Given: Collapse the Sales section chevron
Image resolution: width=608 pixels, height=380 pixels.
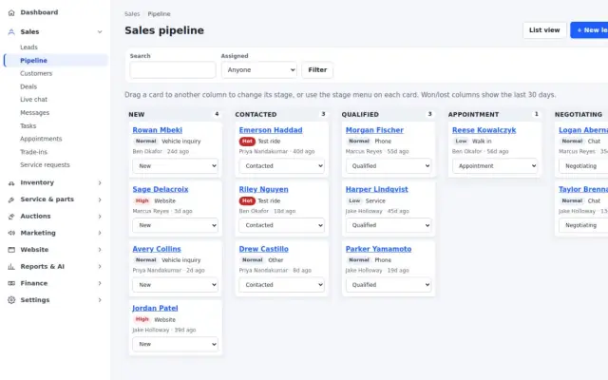Looking at the screenshot, I should tap(100, 31).
